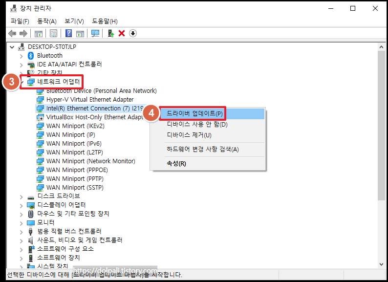Click the 소프트웨어 장치 icon
Viewport: 388px width, 282px height.
[x=31, y=258]
